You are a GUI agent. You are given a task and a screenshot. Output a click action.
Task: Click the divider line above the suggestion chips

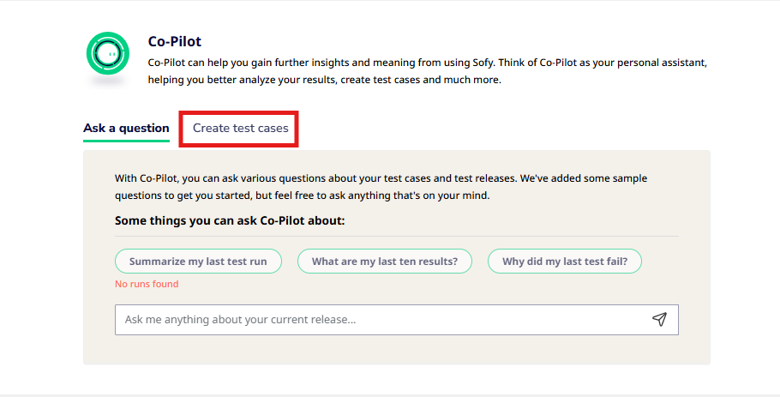397,237
